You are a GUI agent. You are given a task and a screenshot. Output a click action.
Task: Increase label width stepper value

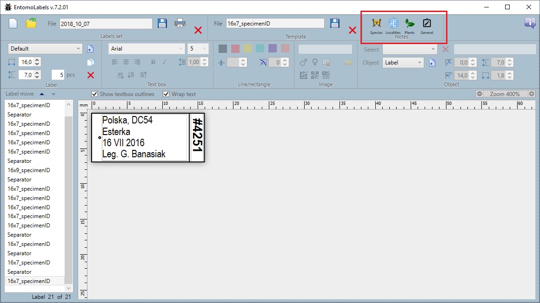(x=38, y=60)
